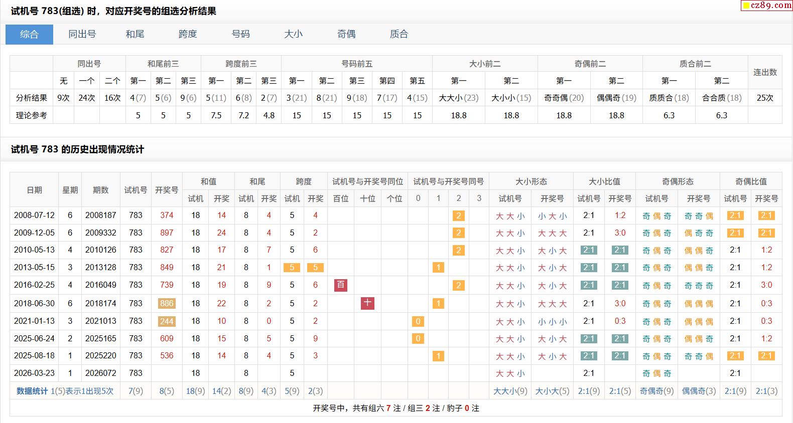Click the orange 1 badge in the 2025-08-18 row
This screenshot has height=423, width=793.
pos(438,356)
